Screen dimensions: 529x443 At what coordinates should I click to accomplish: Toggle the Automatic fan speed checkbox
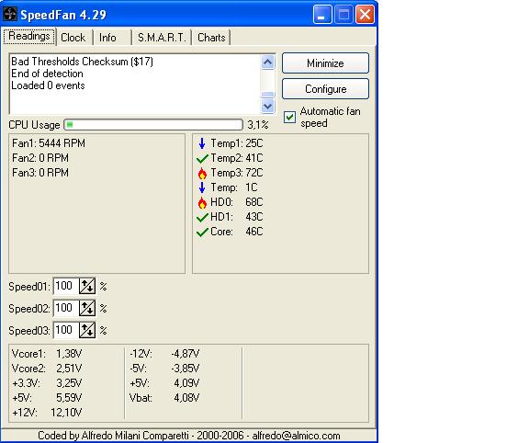pos(289,117)
